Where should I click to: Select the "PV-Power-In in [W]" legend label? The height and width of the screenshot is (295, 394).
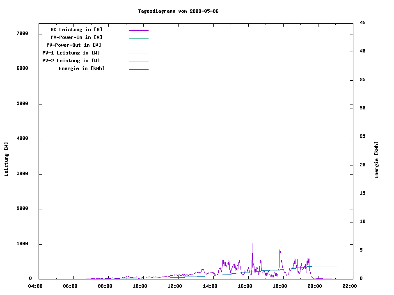click(x=79, y=37)
